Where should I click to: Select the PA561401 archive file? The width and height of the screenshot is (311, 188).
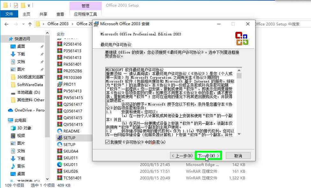(x=70, y=64)
